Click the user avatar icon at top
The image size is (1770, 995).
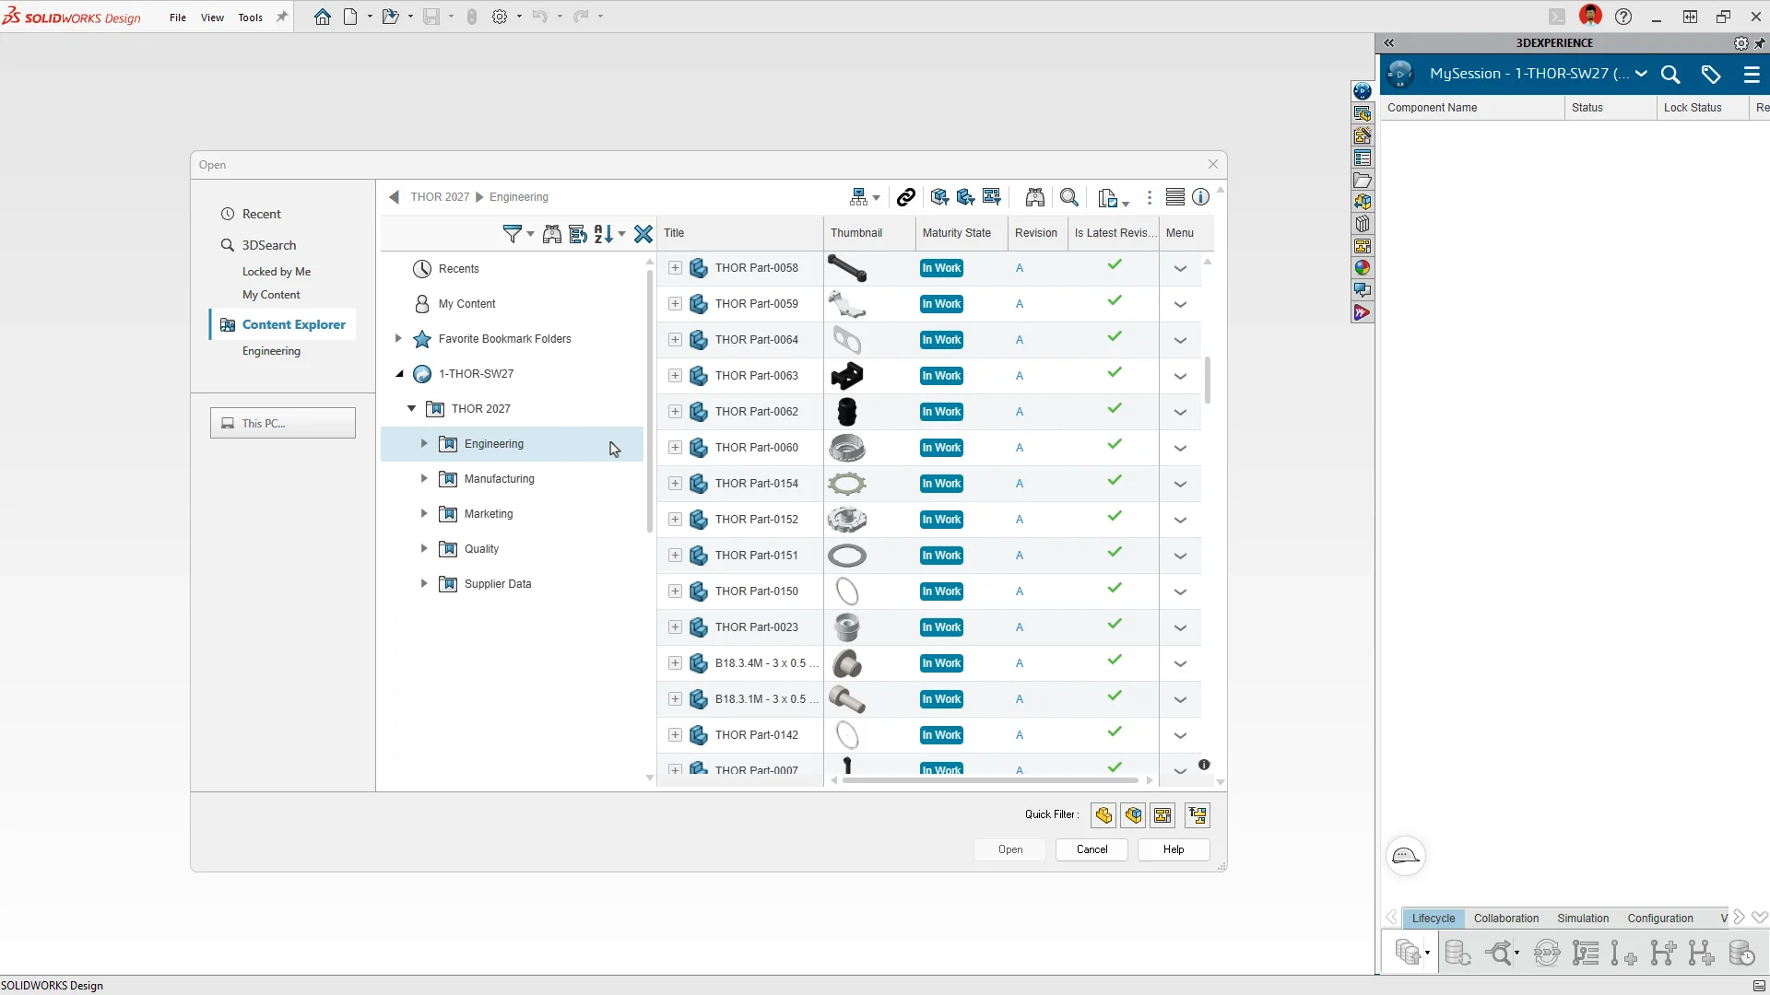coord(1590,16)
